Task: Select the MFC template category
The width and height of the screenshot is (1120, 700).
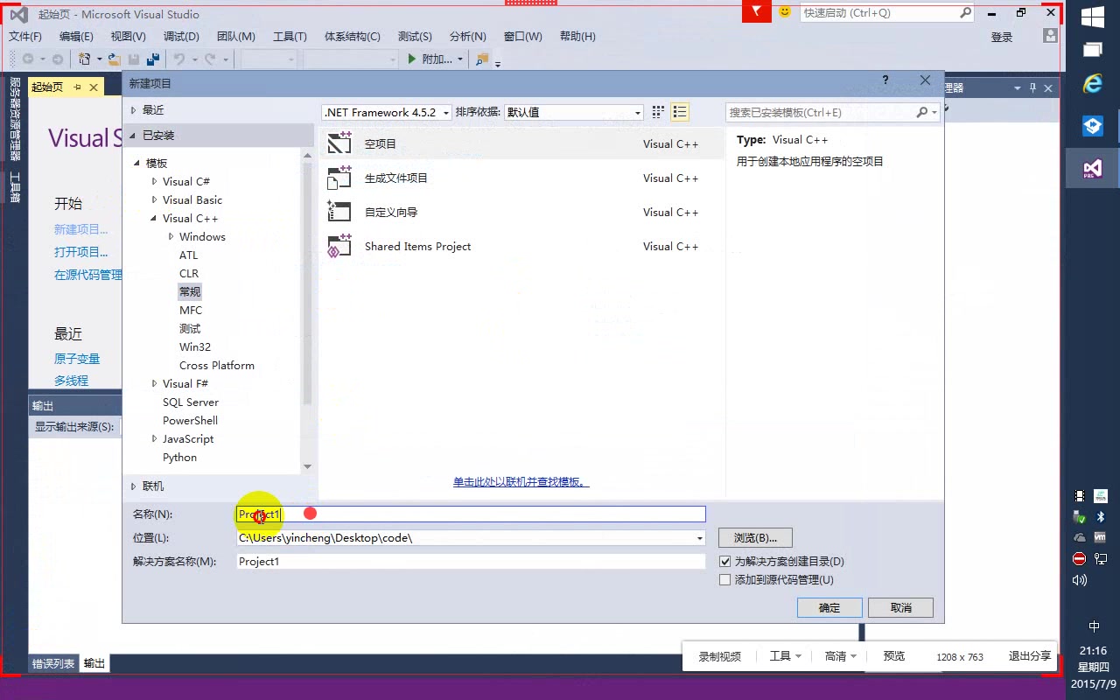Action: click(x=191, y=310)
